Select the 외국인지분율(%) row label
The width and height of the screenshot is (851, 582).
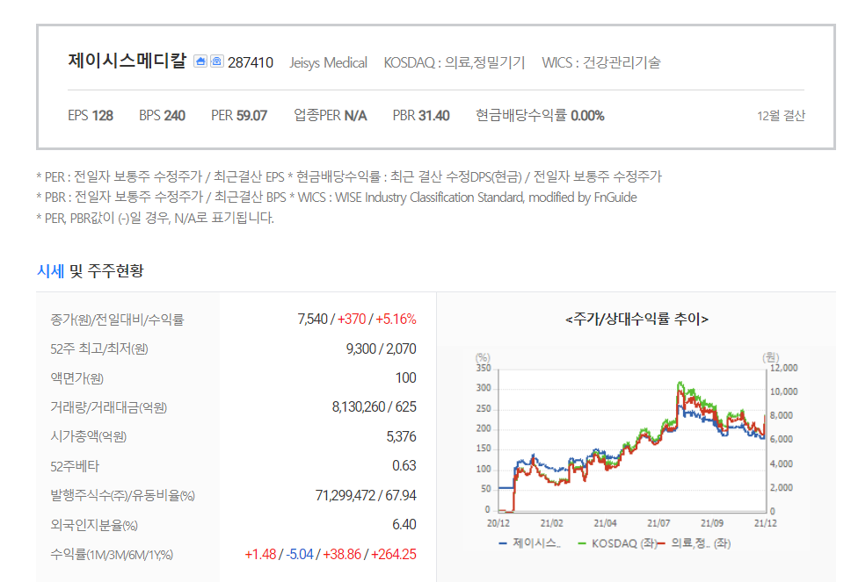pos(94,525)
